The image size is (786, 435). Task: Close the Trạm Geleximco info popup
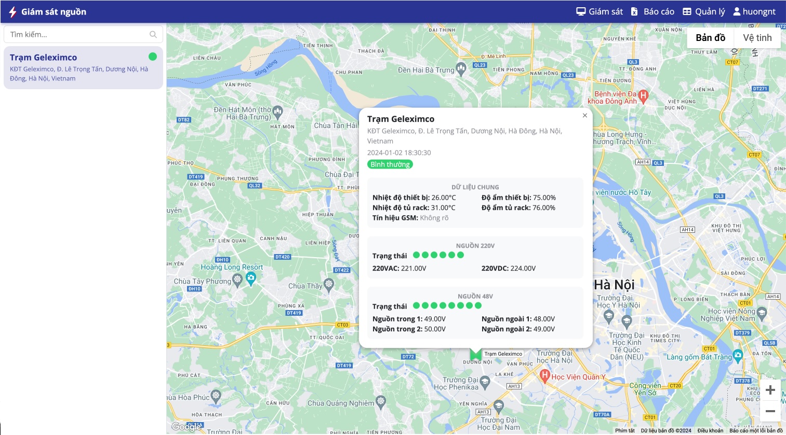click(584, 115)
